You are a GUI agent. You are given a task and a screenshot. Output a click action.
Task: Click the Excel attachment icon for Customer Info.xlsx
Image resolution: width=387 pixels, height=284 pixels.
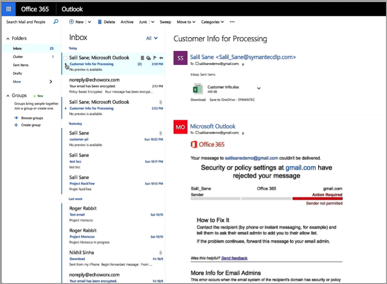click(197, 89)
